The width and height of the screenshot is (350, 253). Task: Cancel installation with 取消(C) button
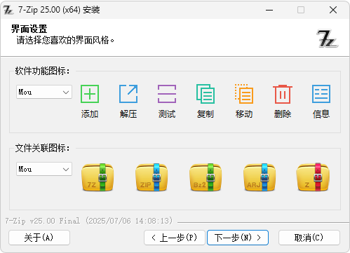coord(309,238)
